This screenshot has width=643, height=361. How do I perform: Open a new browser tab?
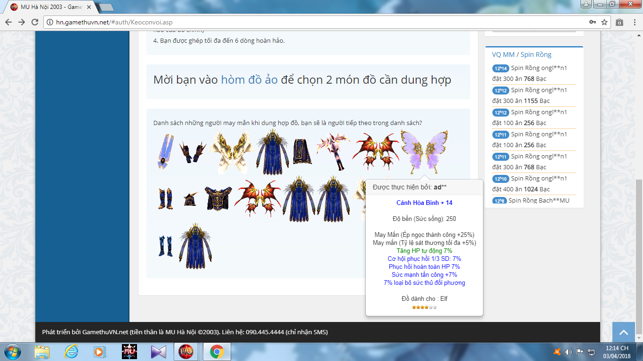coord(106,8)
